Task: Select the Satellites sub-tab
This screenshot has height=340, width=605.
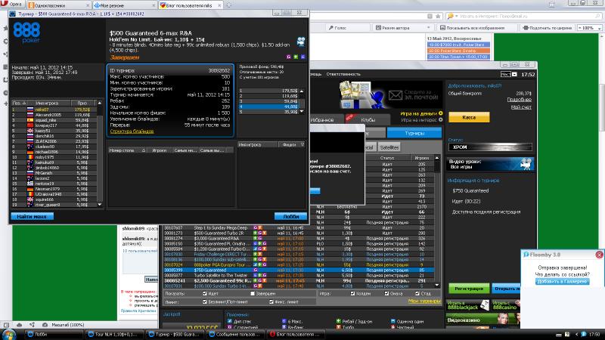Action: pos(389,147)
